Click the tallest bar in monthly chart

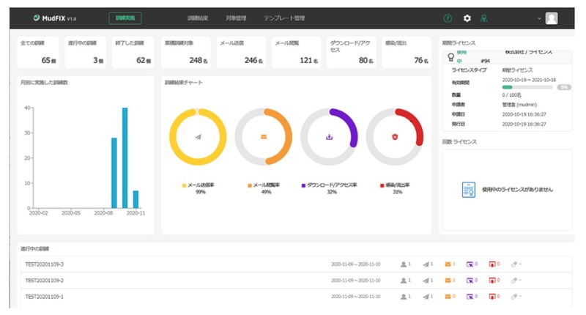click(x=125, y=157)
